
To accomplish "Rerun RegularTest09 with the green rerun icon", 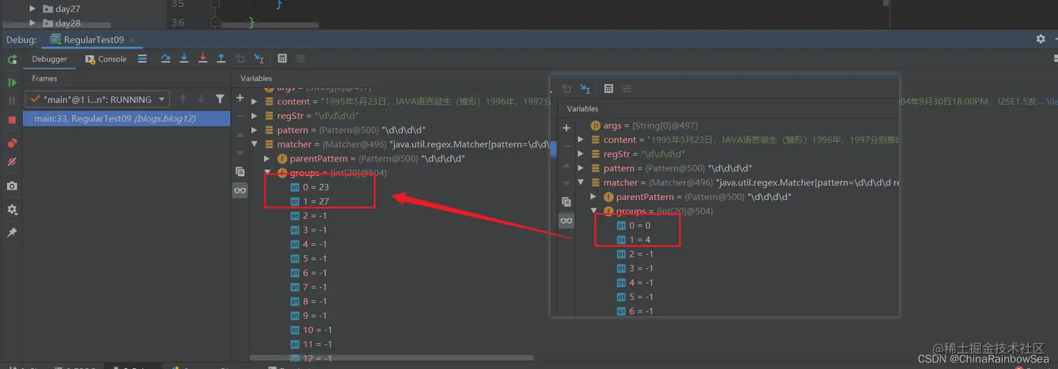I will point(12,59).
